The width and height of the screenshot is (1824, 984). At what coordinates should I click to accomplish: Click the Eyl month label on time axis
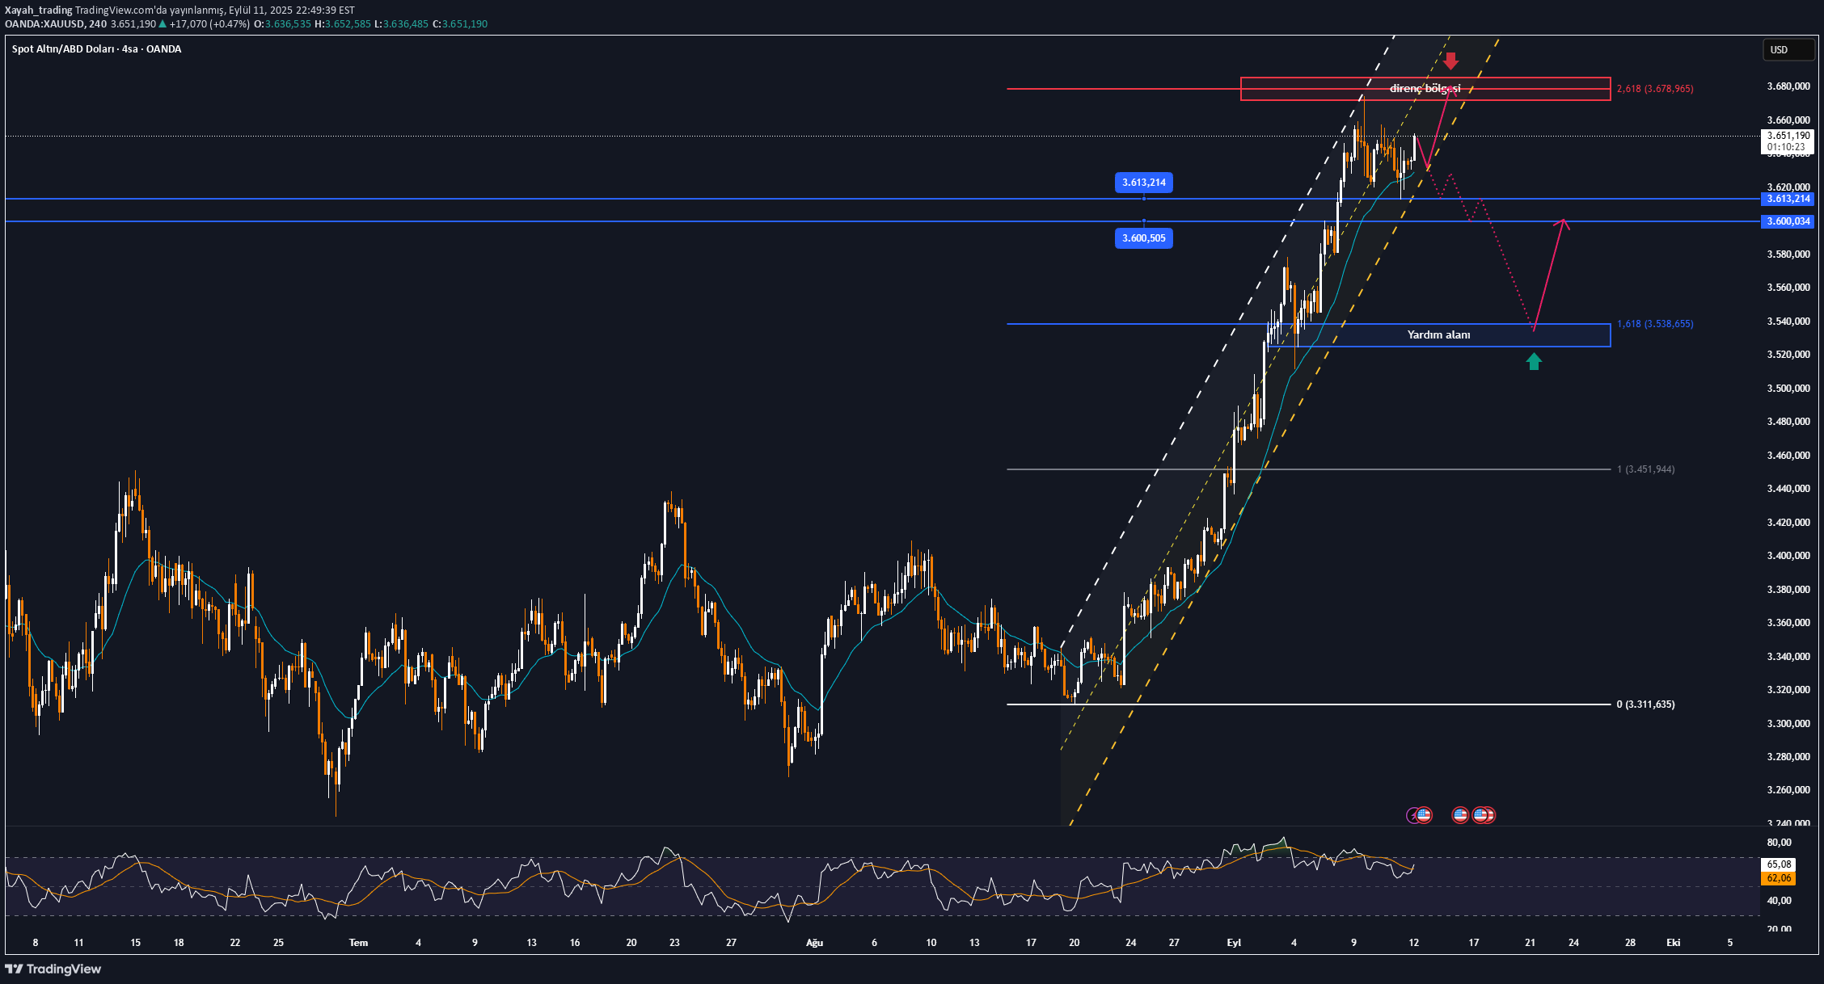(x=1234, y=943)
